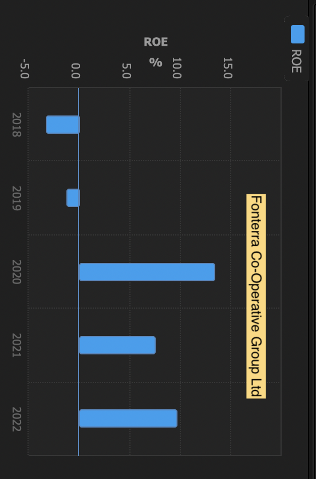Select the 2019 small negative ROE bar
The width and height of the screenshot is (316, 479).
click(x=73, y=198)
